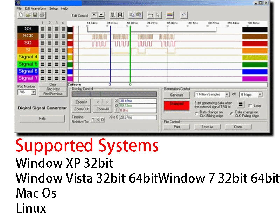Open the colored lines signal color icon
Image resolution: width=280 pixels, height=214 pixels.
(x=170, y=15)
